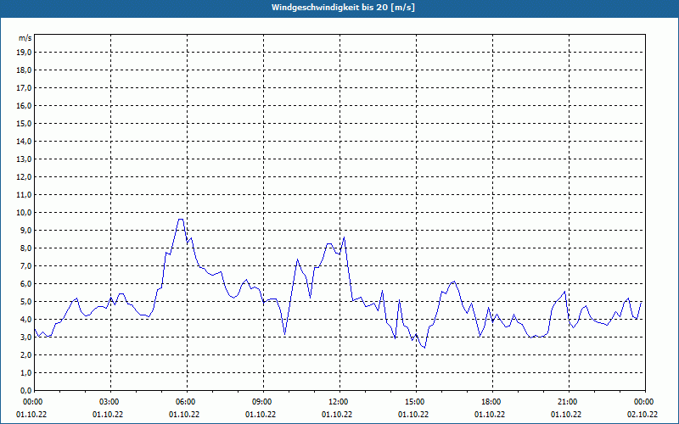Click the lowest wind dip just after 15:00
Viewport: 679px width, 424px height.
[424, 348]
